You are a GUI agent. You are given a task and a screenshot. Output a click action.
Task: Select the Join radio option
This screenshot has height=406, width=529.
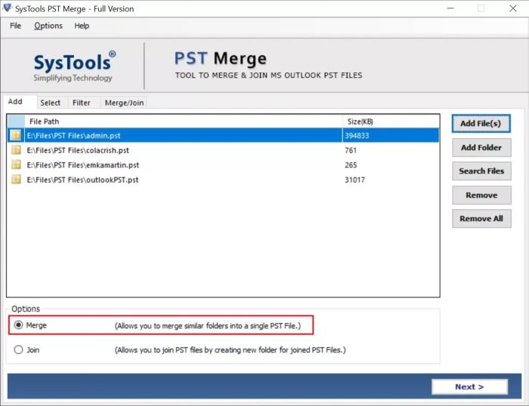pyautogui.click(x=18, y=349)
